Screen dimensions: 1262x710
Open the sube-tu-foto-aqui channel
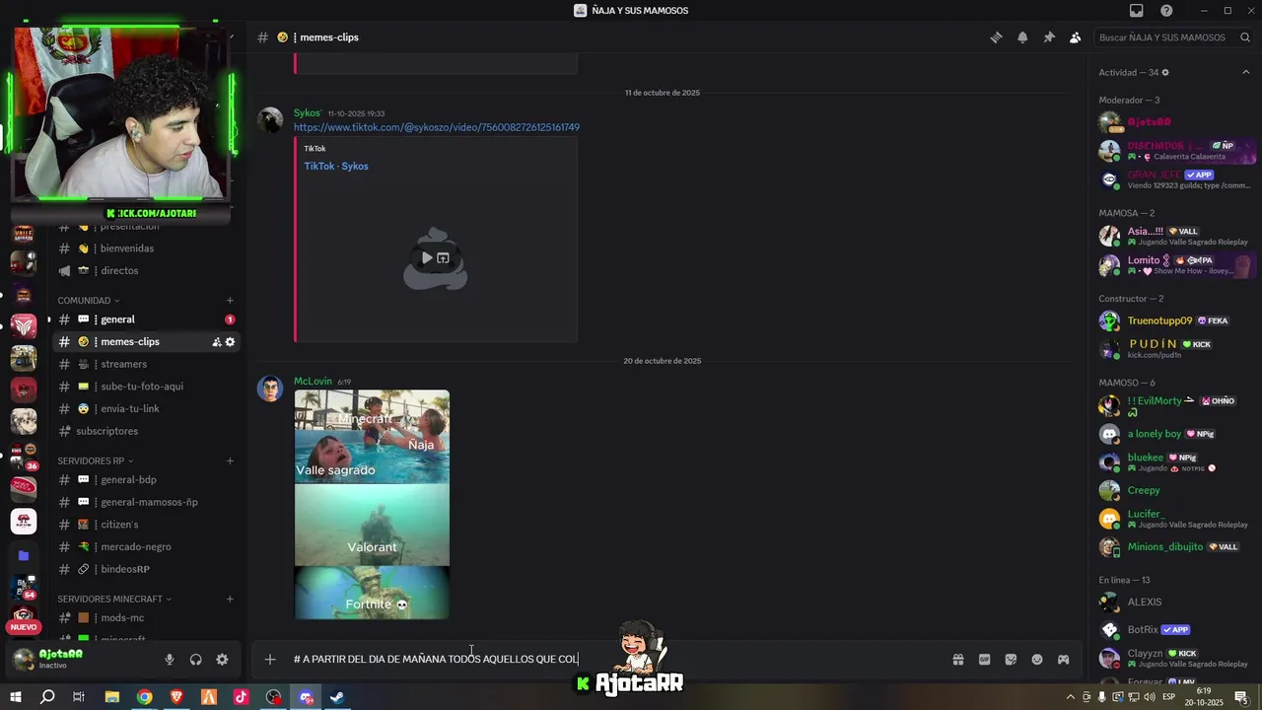(145, 387)
